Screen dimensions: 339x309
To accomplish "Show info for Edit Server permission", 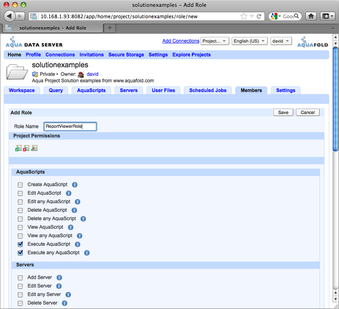I will tap(59, 286).
